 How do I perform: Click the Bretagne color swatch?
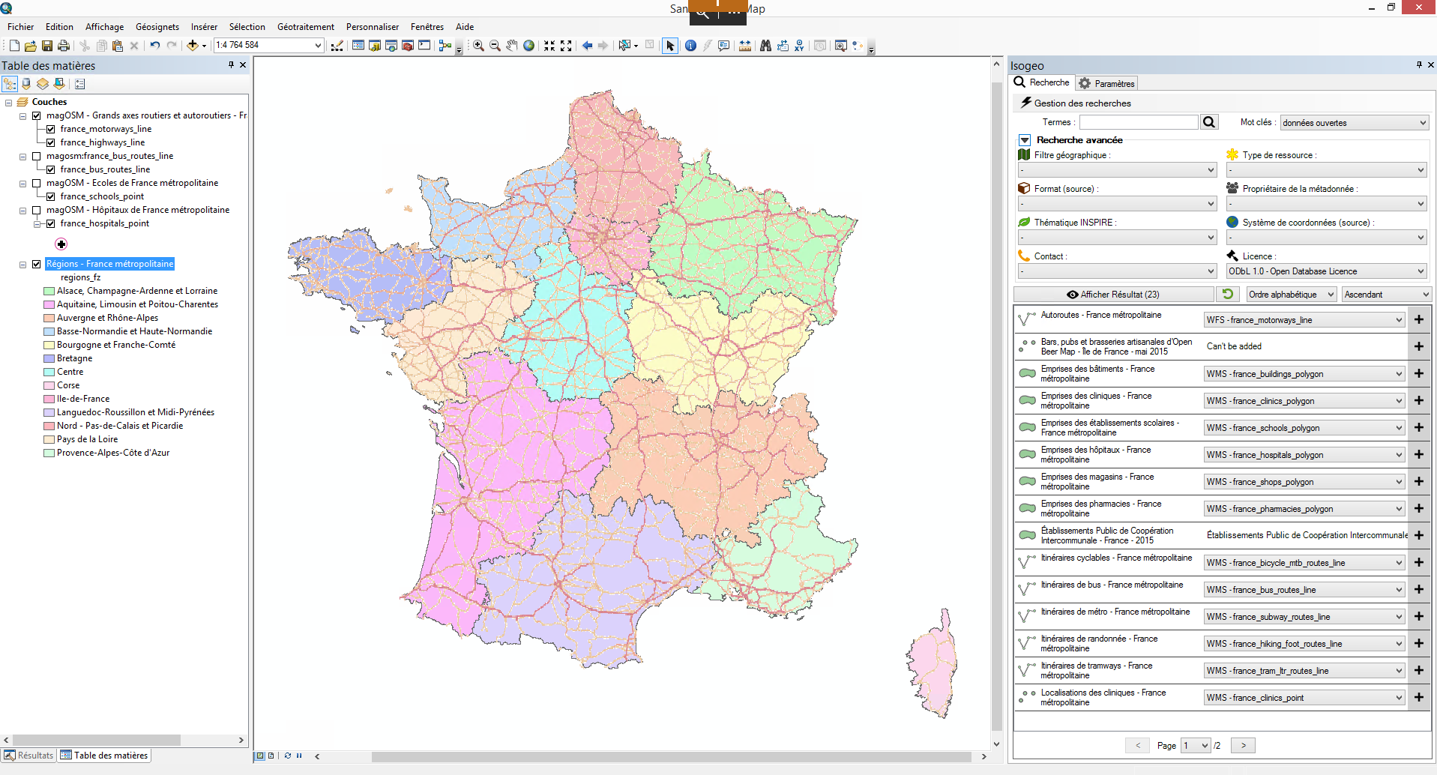[x=49, y=358]
